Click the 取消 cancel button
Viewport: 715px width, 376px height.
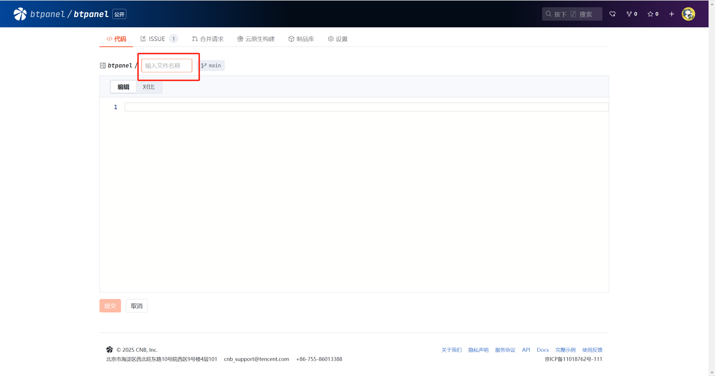[x=137, y=306]
